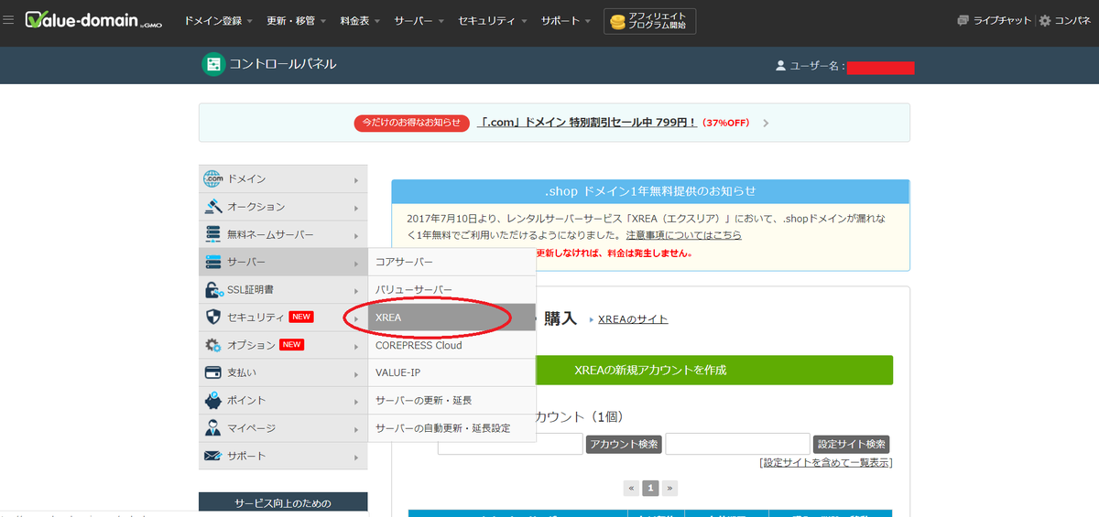
Task: Select page 1 in the pagination
Action: coord(650,488)
